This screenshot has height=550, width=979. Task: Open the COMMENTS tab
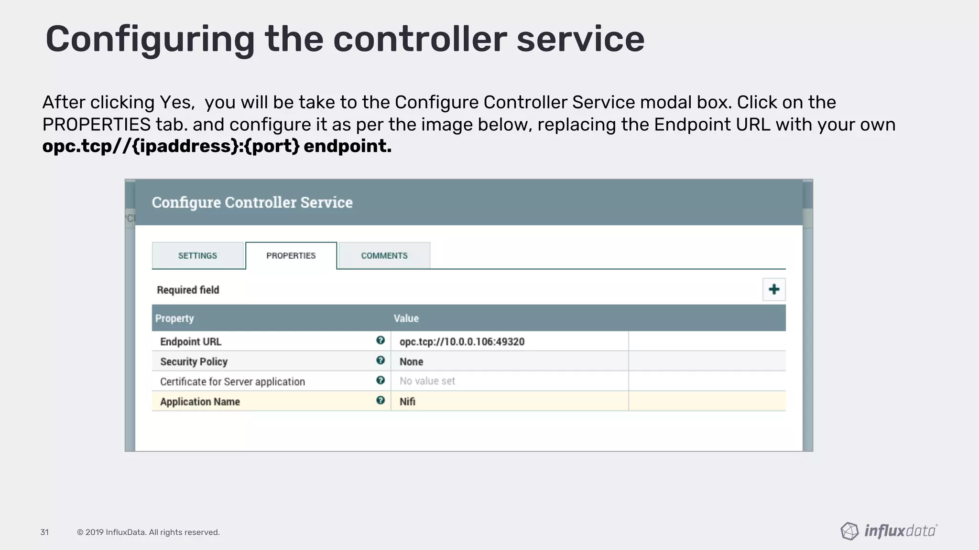[x=384, y=256]
